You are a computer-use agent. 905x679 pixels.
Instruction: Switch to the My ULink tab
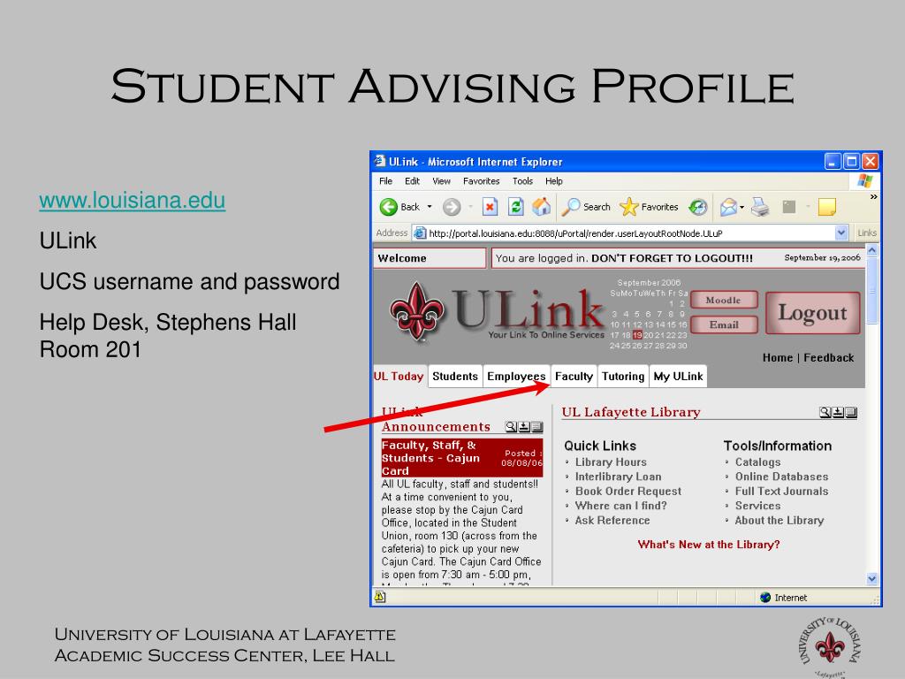[678, 377]
